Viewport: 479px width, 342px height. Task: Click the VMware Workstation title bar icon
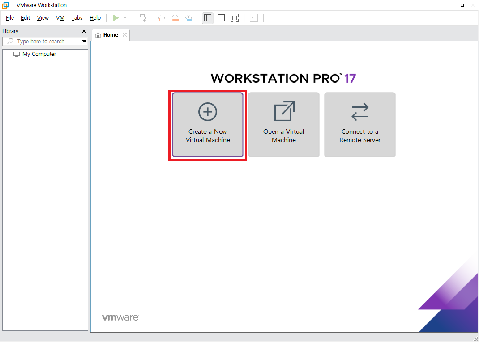(5, 5)
